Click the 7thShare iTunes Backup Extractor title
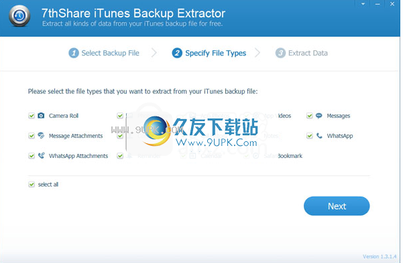This screenshot has height=263, width=405. [133, 13]
